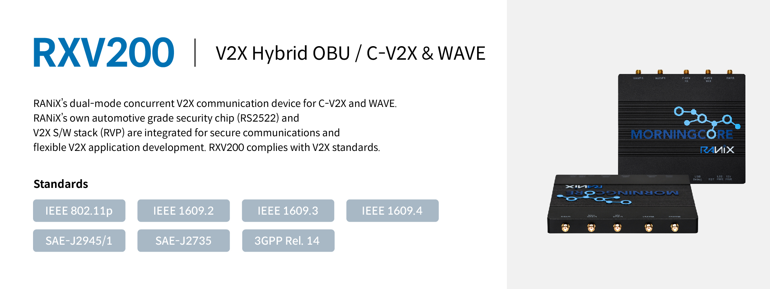The width and height of the screenshot is (770, 289).
Task: Click the Standards section heading
Action: 61,184
